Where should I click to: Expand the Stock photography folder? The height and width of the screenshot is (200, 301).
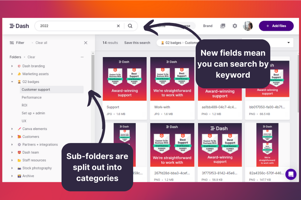coord(12,168)
